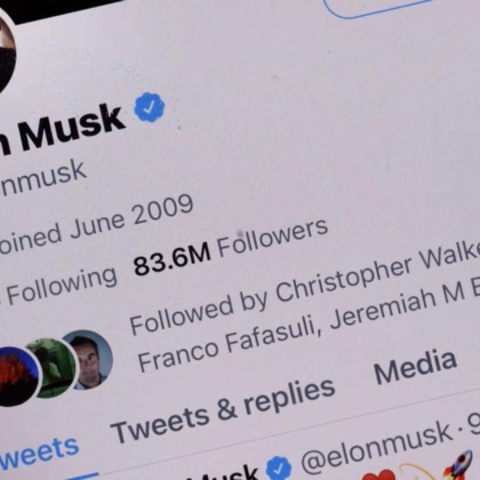The height and width of the screenshot is (480, 480).
Task: Click the rocket emoji in the tweet
Action: click(x=458, y=466)
